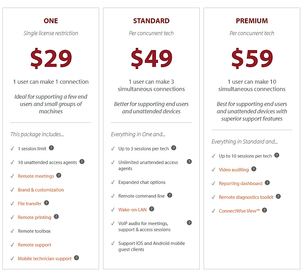
Task: Open the Brand & customization page
Action: [x=41, y=190]
